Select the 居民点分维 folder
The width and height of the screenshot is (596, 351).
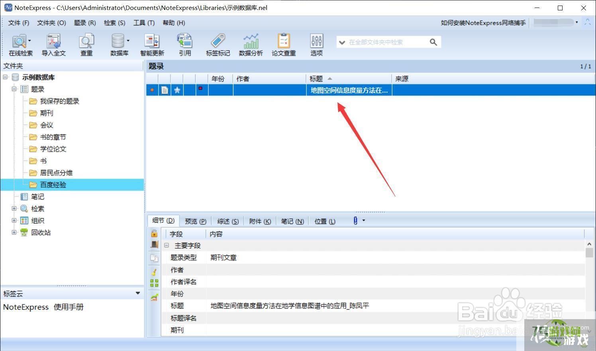coord(56,173)
